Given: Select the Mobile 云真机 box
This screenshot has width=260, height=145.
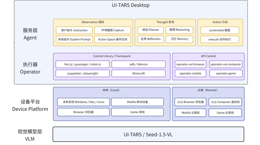Looking at the screenshot, I should coord(190,113).
